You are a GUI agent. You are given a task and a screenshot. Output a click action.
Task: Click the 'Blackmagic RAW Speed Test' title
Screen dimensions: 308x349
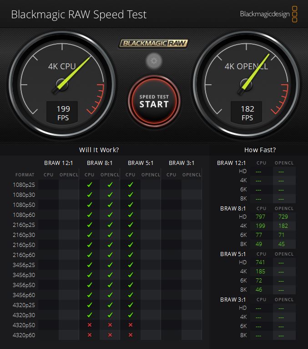pyautogui.click(x=79, y=15)
